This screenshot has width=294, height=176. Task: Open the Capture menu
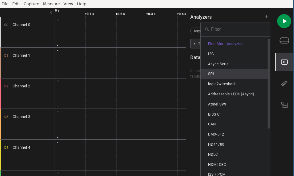pyautogui.click(x=31, y=4)
